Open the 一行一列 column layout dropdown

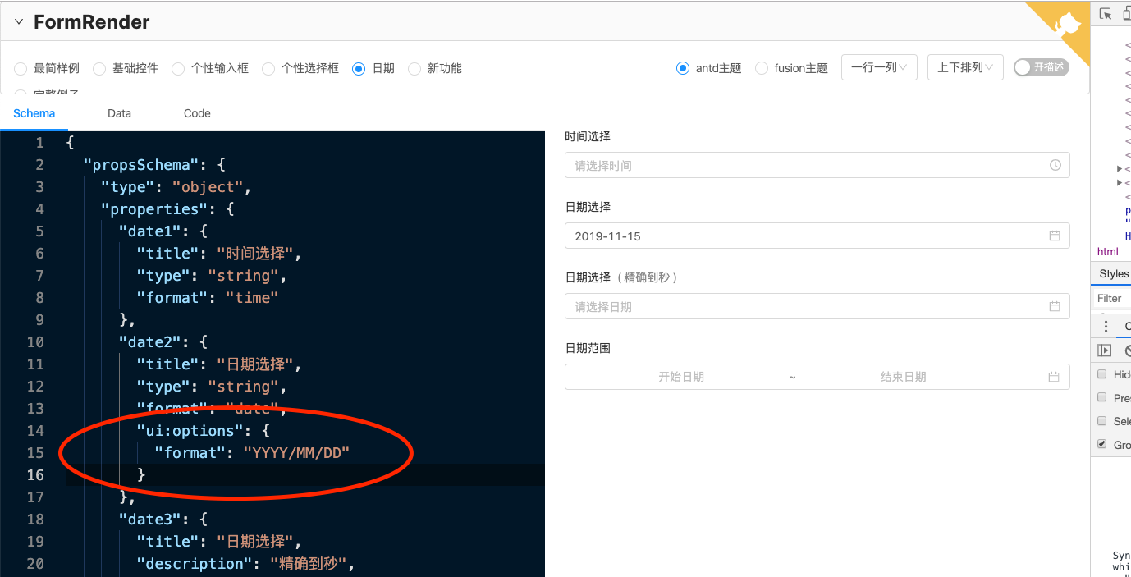click(879, 67)
